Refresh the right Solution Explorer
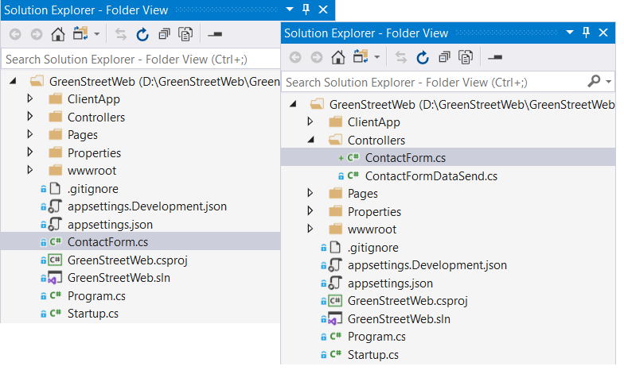 point(423,57)
